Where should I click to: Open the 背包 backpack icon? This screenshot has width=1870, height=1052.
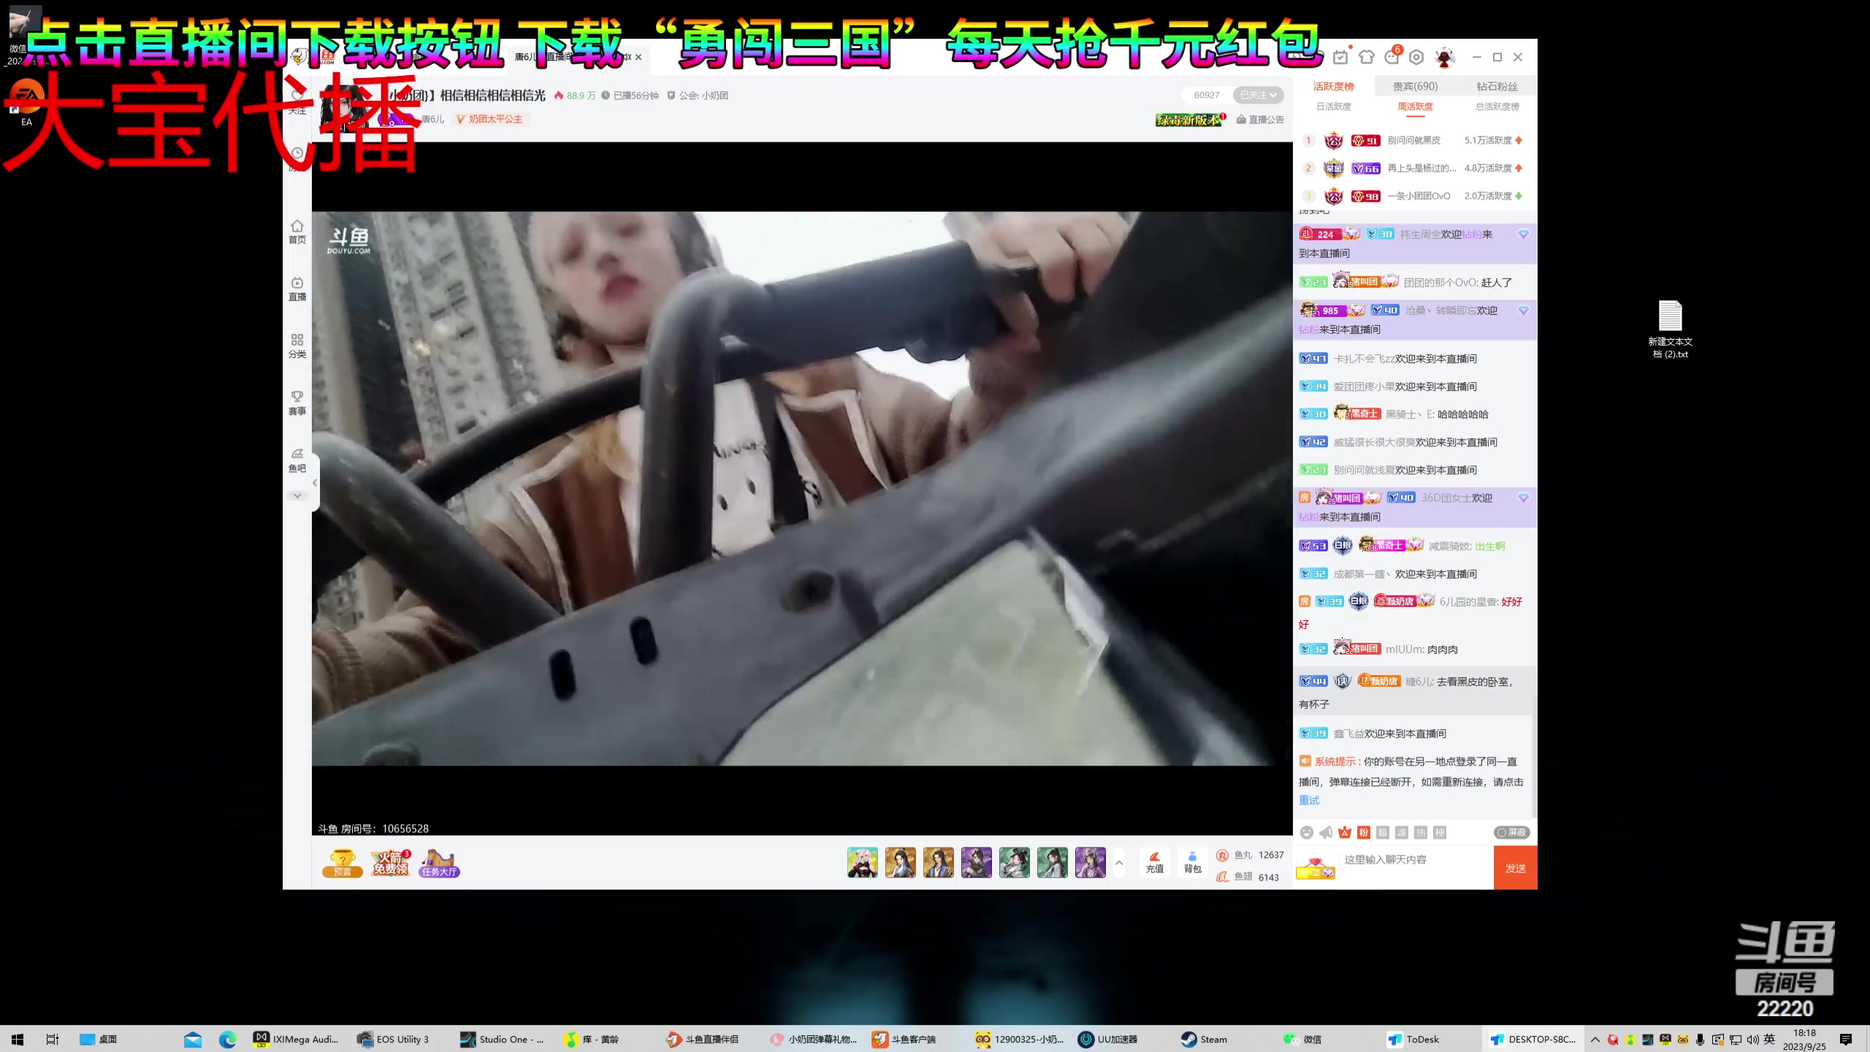pyautogui.click(x=1192, y=862)
